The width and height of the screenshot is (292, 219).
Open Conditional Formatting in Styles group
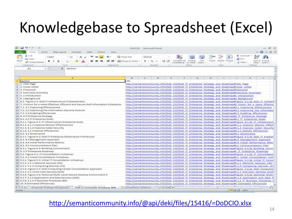click(x=179, y=59)
